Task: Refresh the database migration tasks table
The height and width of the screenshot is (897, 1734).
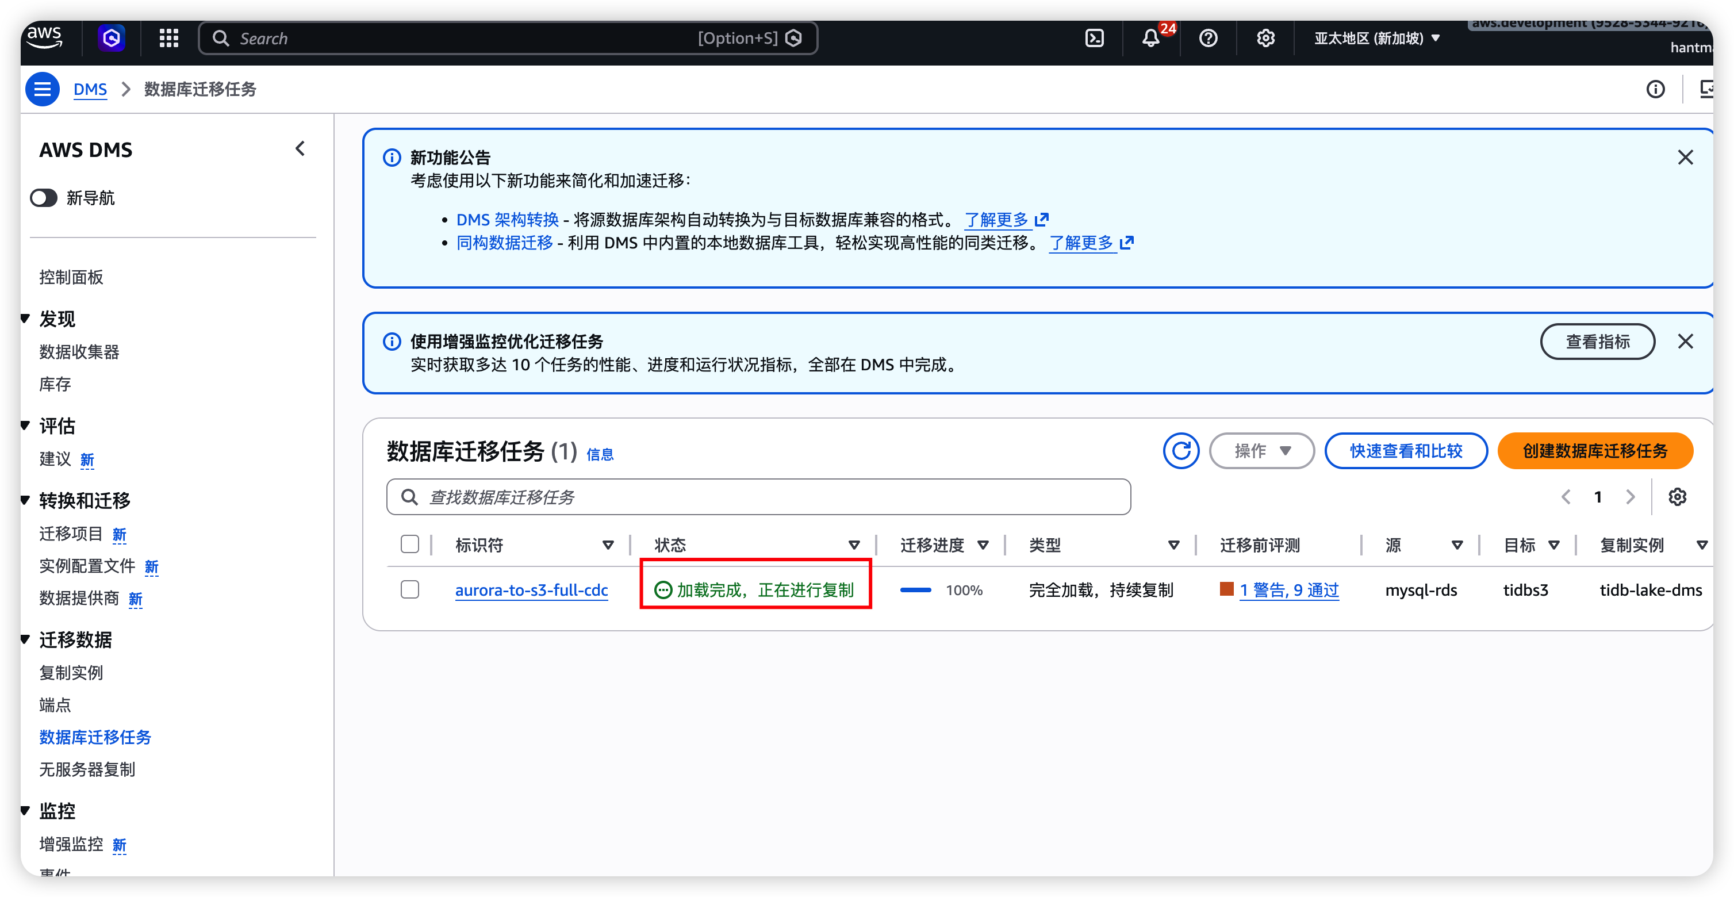Action: click(x=1181, y=451)
